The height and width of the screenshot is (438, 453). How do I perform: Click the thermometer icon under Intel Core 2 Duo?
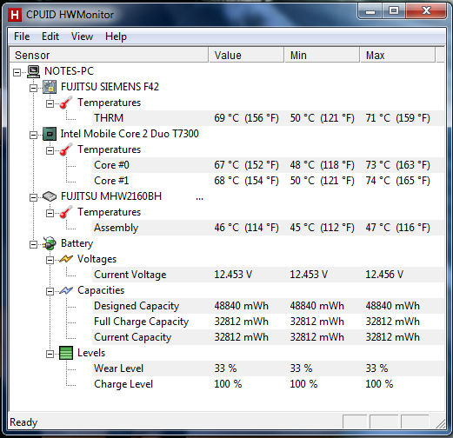(x=66, y=149)
